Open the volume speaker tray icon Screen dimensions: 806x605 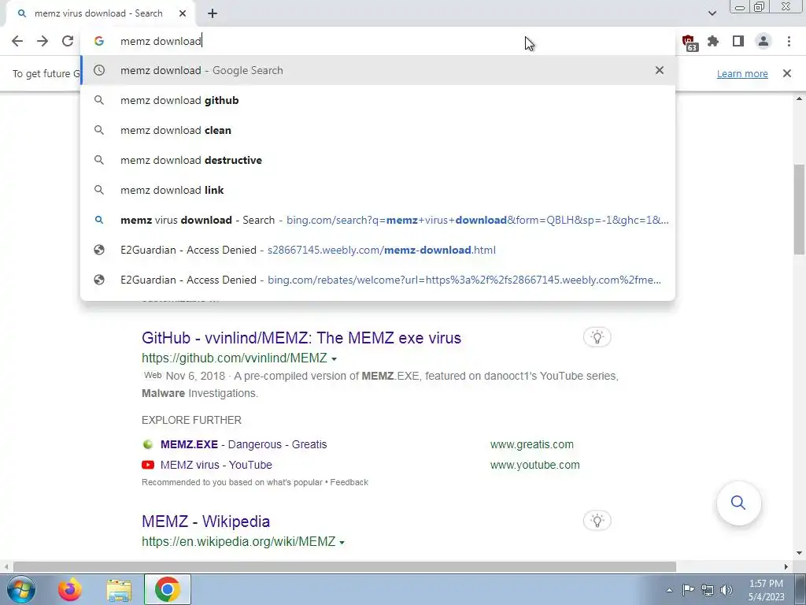[727, 589]
